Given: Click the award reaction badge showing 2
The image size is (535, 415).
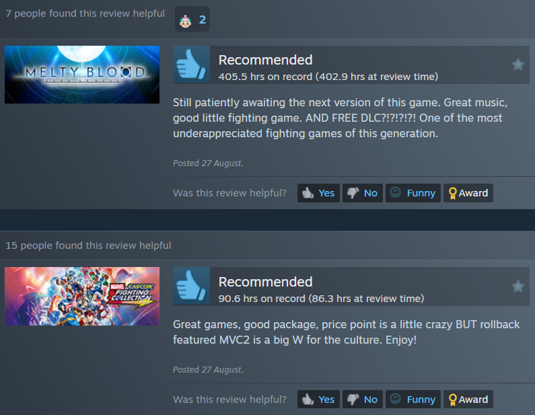Looking at the screenshot, I should click(x=192, y=19).
